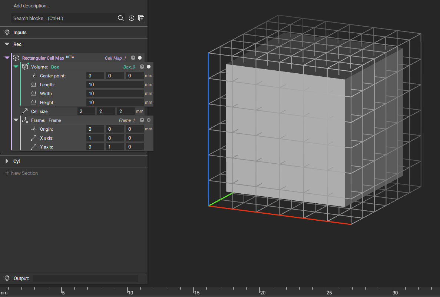Click the Center point crosshair icon
Screen dimensions: 440x297
pos(34,76)
